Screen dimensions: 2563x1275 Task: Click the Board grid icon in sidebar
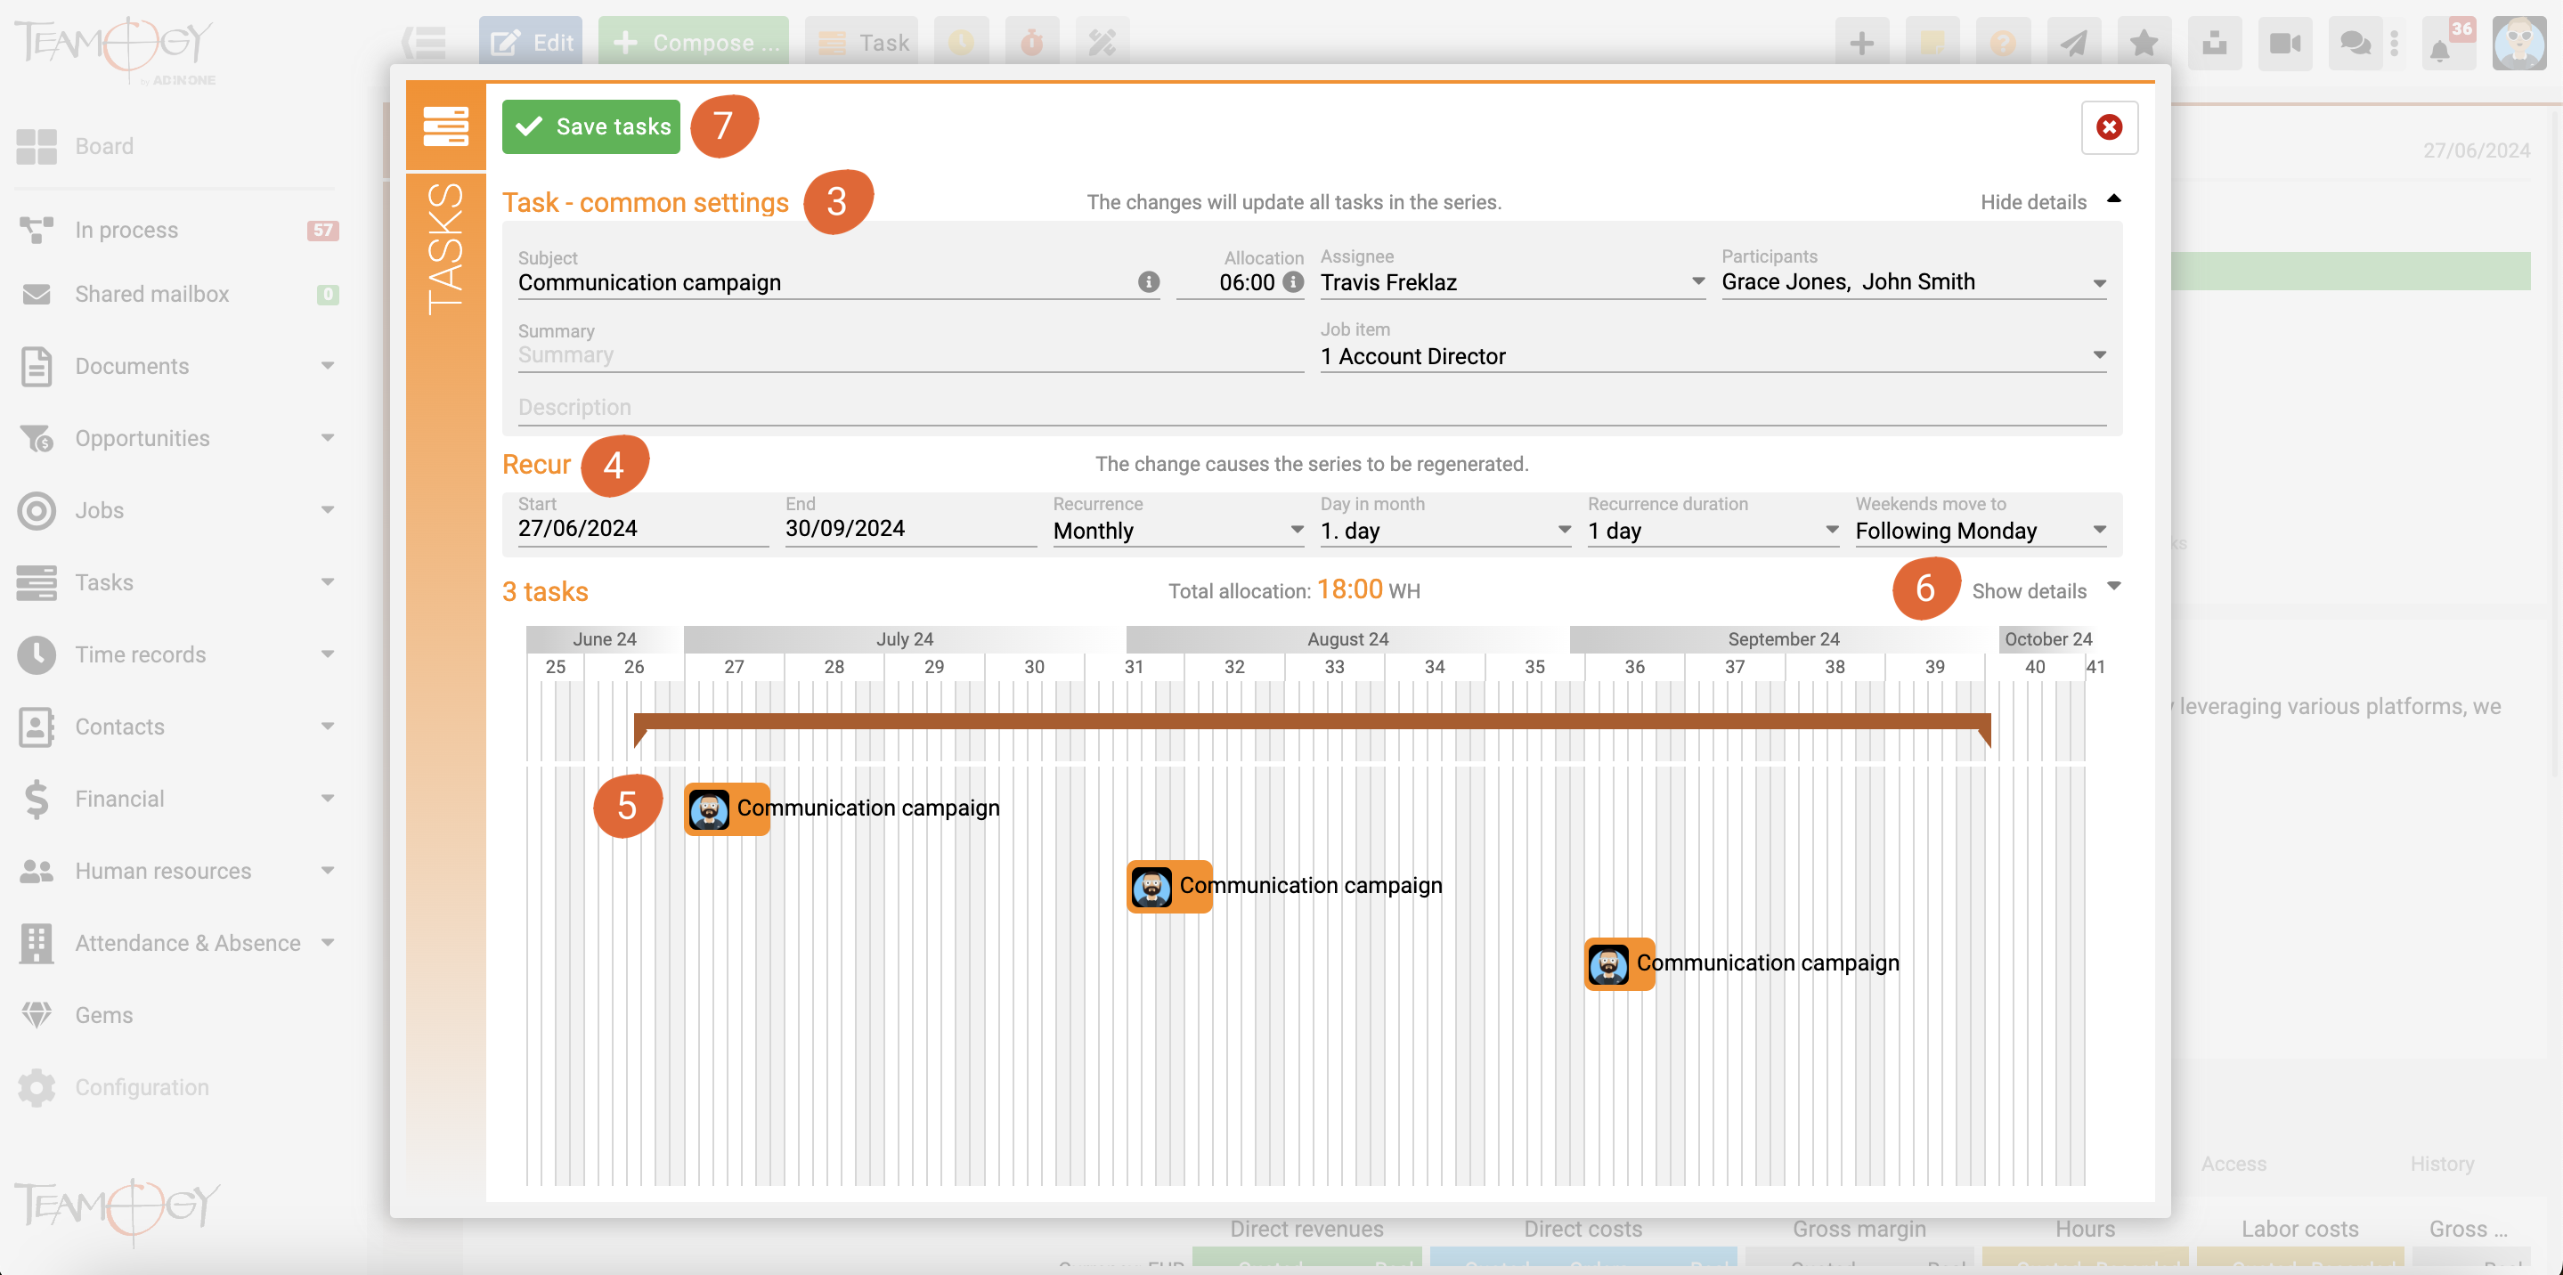[x=37, y=146]
